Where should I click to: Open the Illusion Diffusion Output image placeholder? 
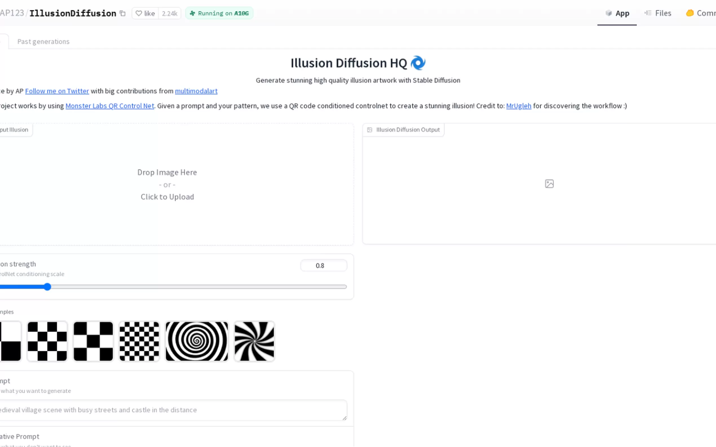tap(549, 184)
